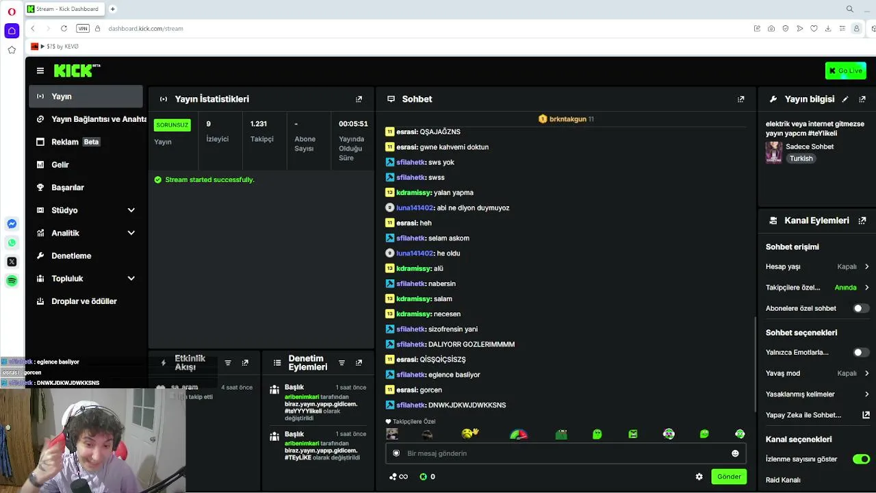
Task: Edit stream info with pencil icon
Action: 845,99
